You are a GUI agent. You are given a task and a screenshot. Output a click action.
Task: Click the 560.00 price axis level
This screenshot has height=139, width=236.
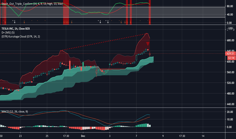pos(230,72)
